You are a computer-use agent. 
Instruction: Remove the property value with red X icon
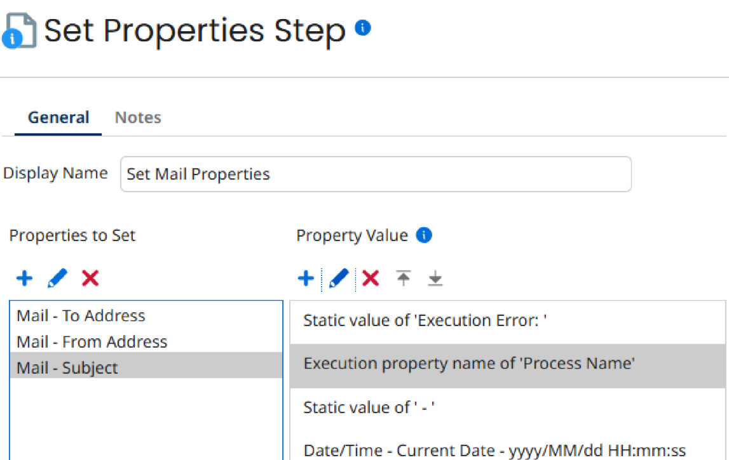[x=371, y=277]
